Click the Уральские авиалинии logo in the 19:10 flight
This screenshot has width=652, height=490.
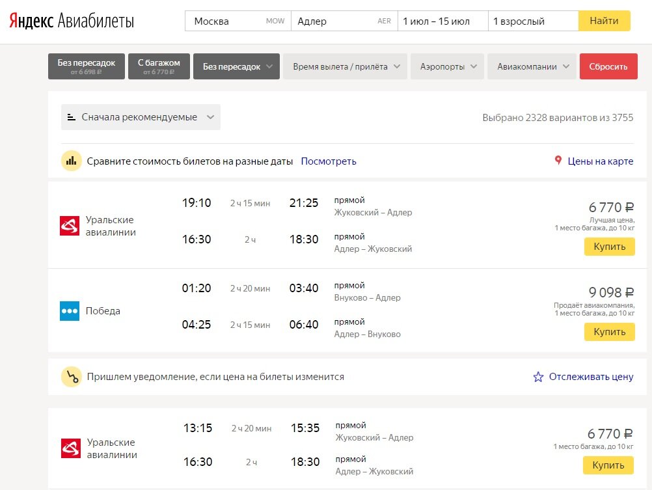click(x=70, y=226)
